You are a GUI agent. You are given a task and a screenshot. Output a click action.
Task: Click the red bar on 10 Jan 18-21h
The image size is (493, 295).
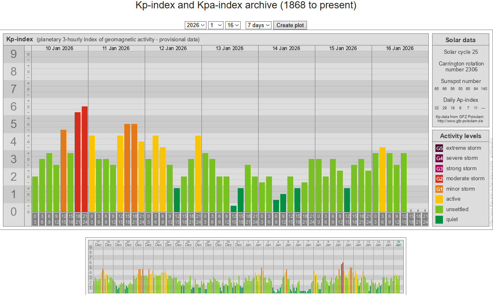pos(78,162)
